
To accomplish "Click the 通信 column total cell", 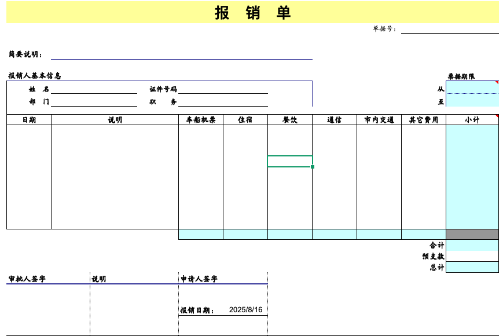I will click(x=335, y=234).
